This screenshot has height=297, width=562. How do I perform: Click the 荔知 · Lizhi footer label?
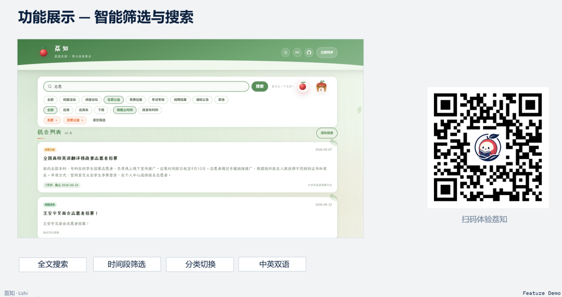point(16,293)
